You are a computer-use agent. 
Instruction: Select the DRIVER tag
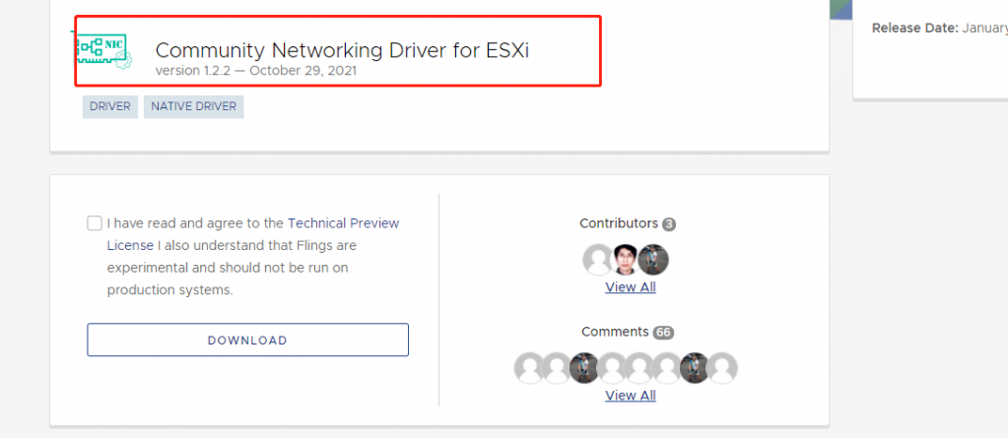(110, 106)
